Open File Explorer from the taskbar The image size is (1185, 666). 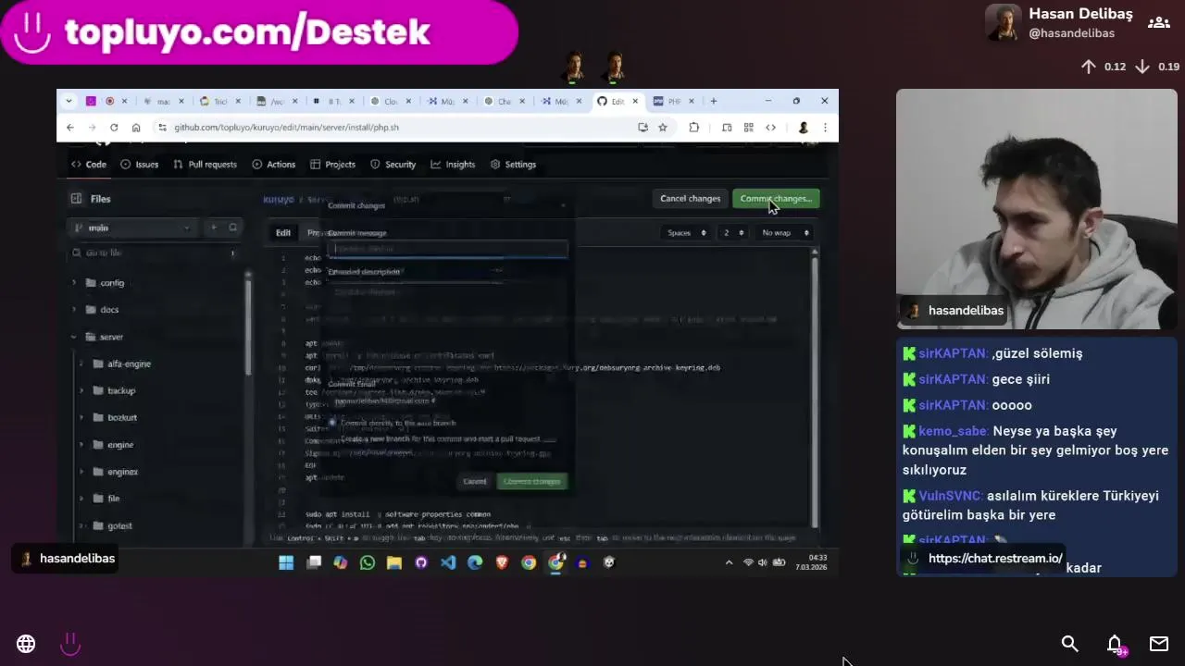pyautogui.click(x=394, y=562)
